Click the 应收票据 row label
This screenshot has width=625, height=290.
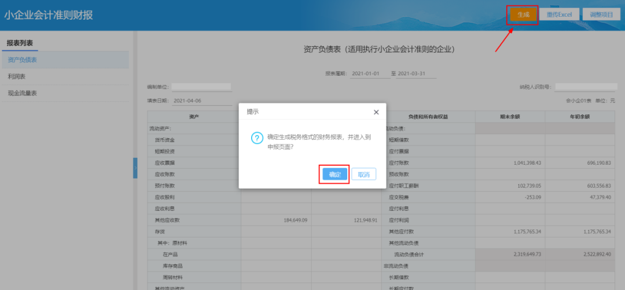click(164, 163)
